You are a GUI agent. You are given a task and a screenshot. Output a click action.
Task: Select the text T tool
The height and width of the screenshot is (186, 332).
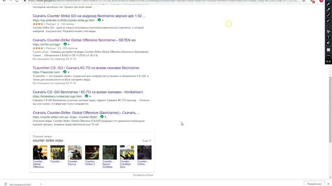(x=328, y=37)
